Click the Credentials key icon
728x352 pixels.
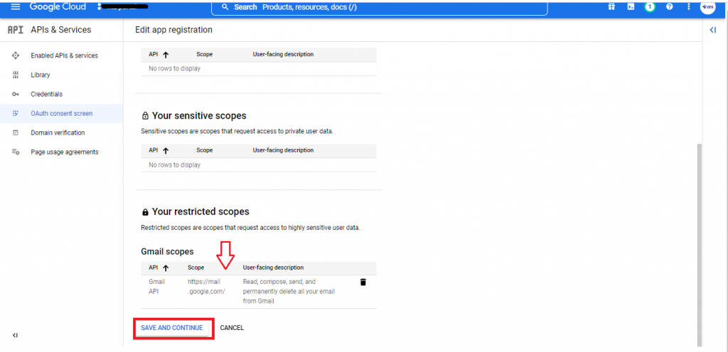click(x=16, y=94)
